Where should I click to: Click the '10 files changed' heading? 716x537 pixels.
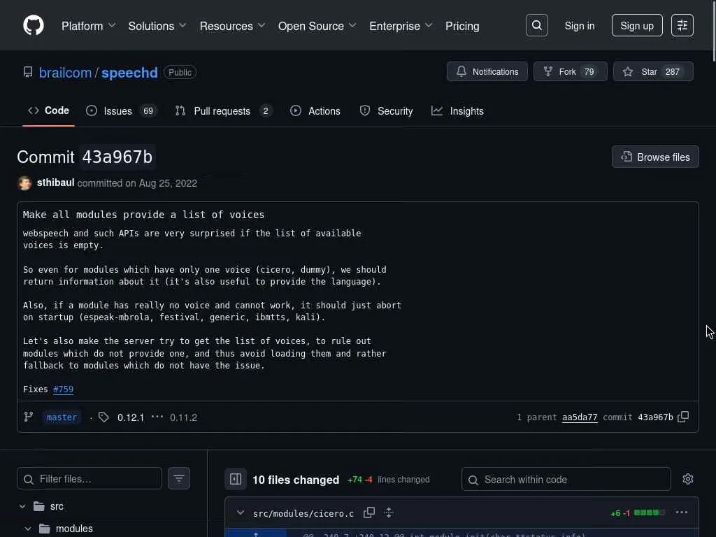(x=296, y=480)
